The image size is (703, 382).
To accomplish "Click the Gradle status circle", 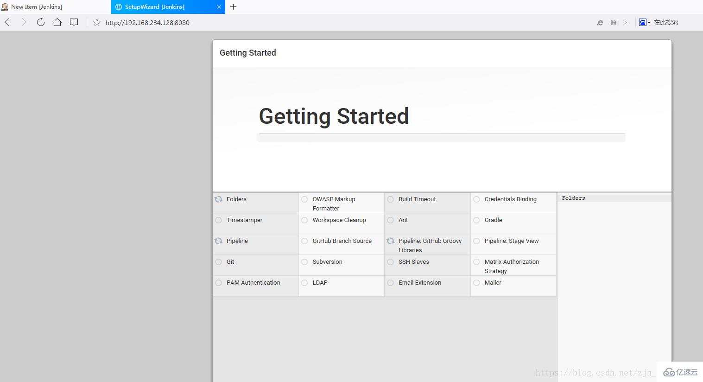I will pyautogui.click(x=476, y=220).
